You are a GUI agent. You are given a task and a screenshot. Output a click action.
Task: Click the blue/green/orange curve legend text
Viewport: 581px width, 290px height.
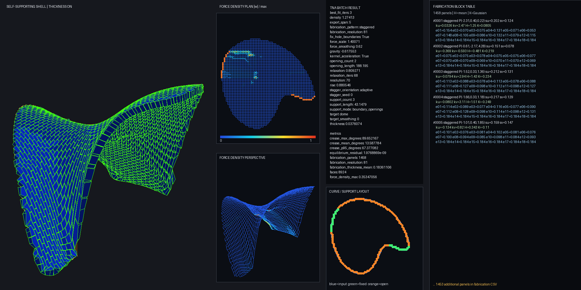(359, 284)
